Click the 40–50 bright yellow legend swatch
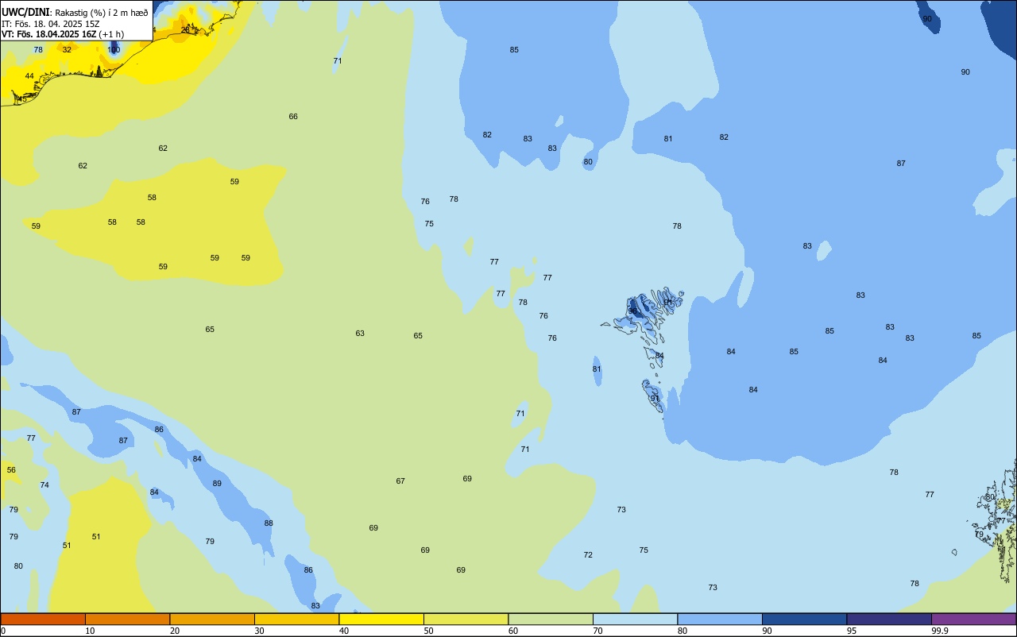Screen dimensions: 1017x637 [x=381, y=619]
